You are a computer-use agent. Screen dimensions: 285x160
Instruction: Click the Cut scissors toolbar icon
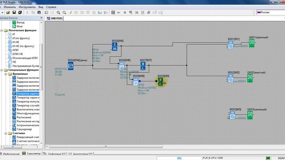[x=27, y=12]
